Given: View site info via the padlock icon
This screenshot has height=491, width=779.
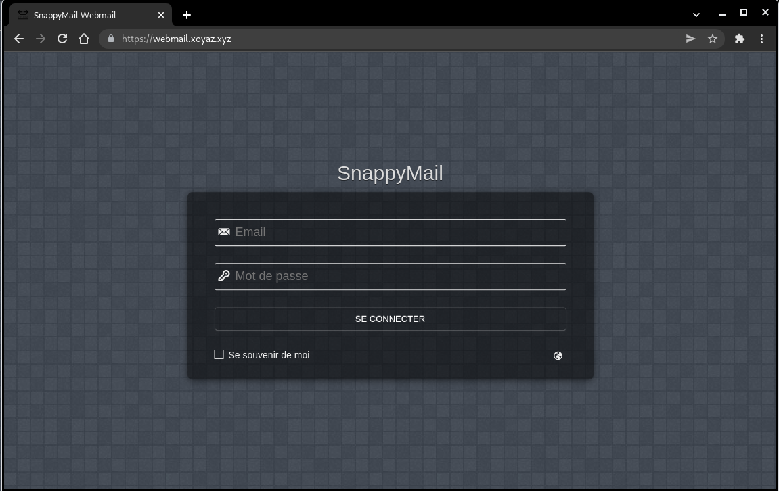Looking at the screenshot, I should click(111, 39).
